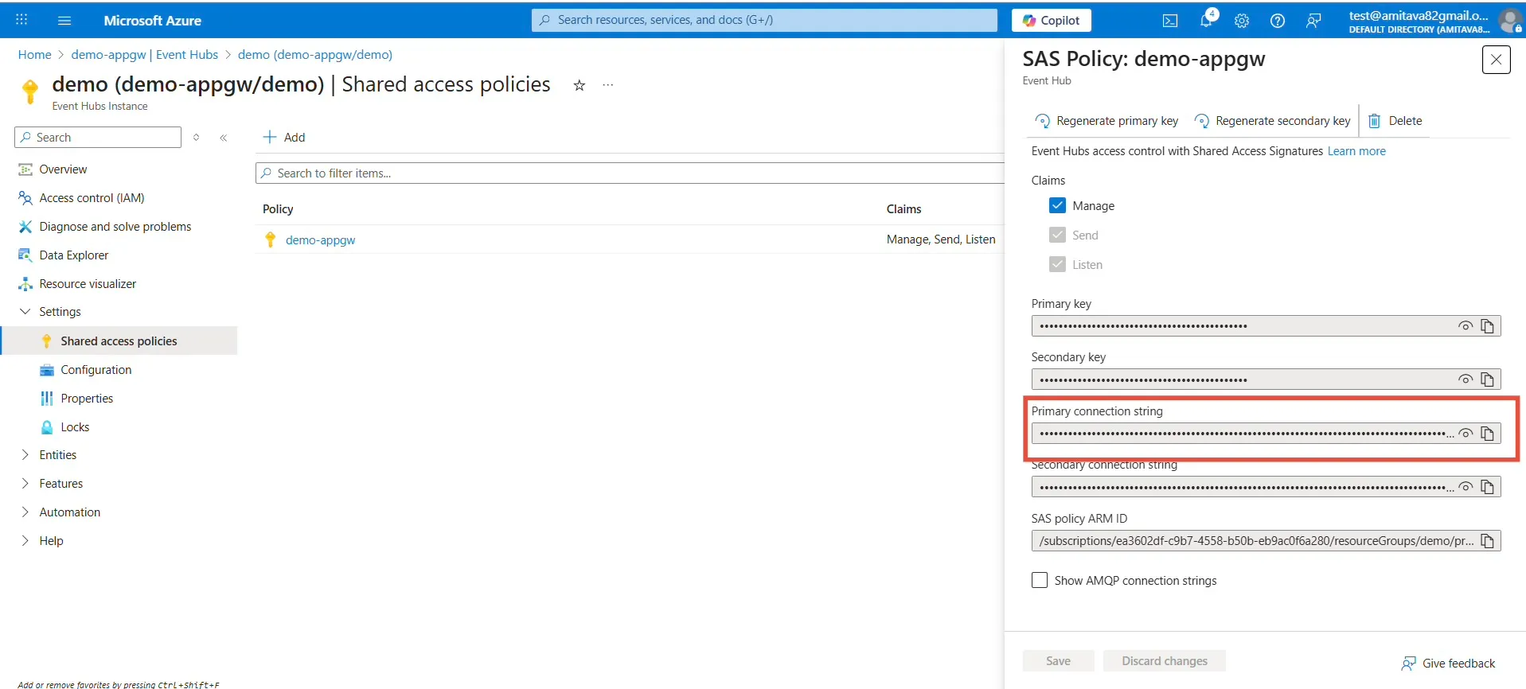Go to demo-appgw | Event Hubs breadcrumb

(x=144, y=55)
